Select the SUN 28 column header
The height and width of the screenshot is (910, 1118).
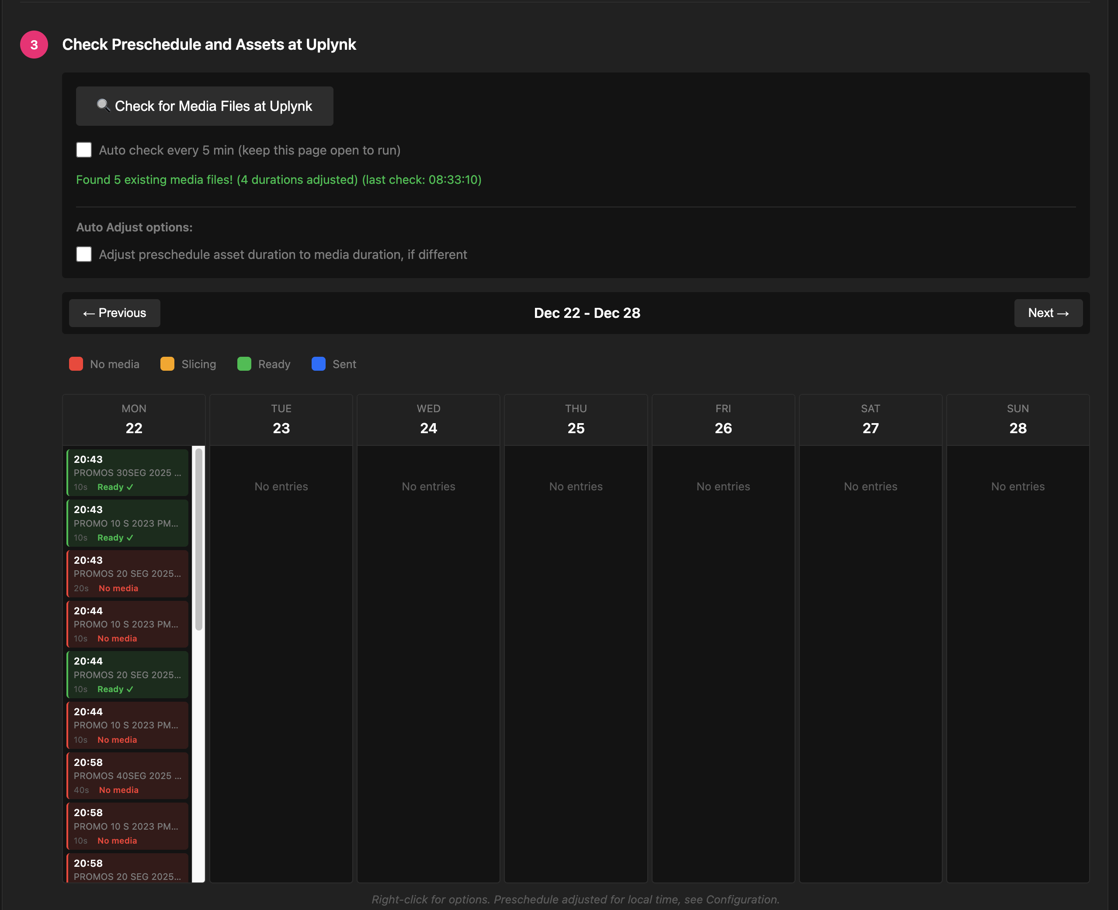(x=1017, y=418)
